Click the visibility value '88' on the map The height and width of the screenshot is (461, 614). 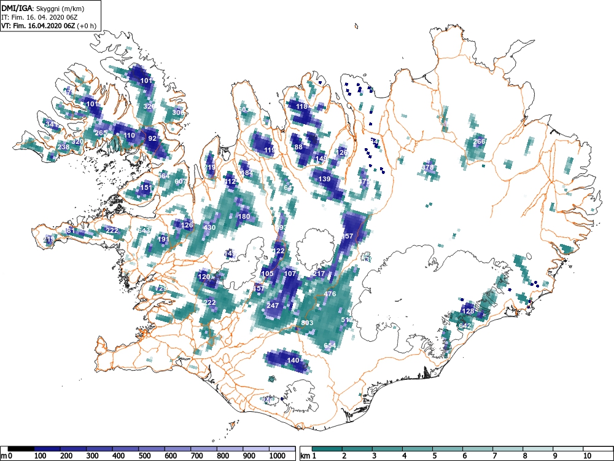coord(299,147)
